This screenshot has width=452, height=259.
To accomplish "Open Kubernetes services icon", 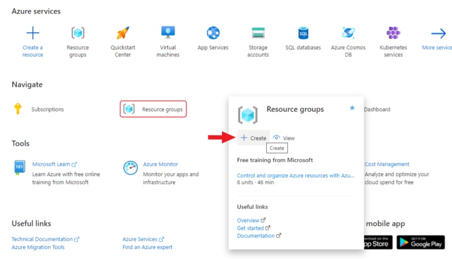I will [x=393, y=33].
